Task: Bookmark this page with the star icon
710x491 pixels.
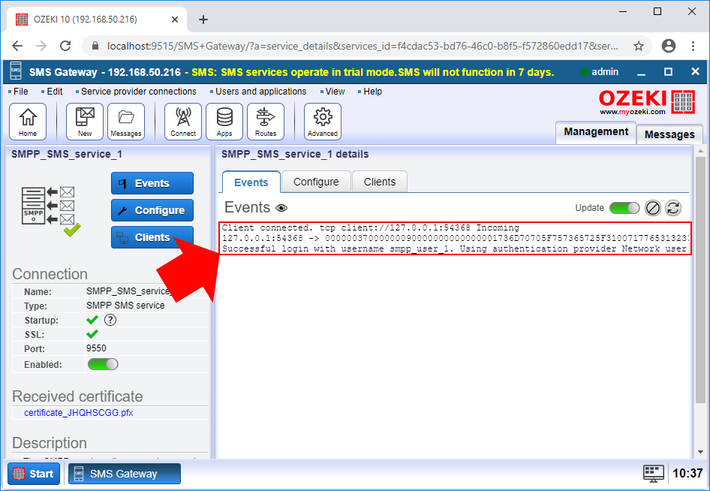Action: pos(639,46)
